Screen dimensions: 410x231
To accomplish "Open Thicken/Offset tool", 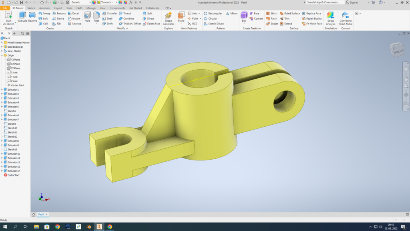I will point(130,24).
